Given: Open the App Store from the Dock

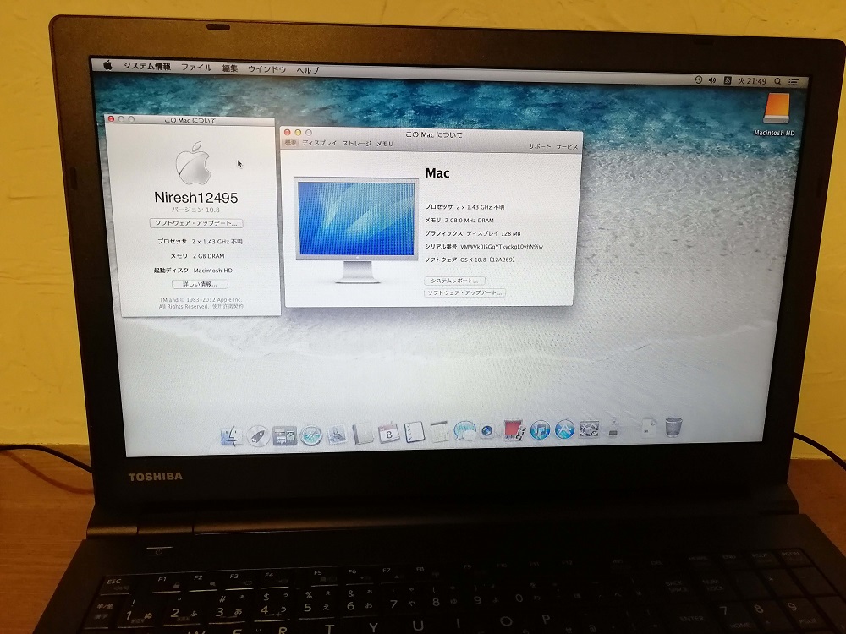Looking at the screenshot, I should point(564,434).
